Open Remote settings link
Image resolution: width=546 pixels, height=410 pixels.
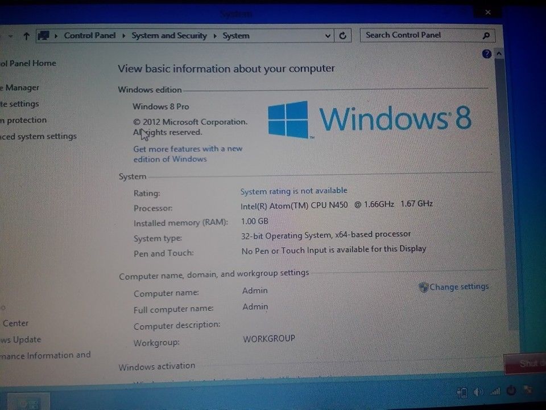click(x=19, y=104)
